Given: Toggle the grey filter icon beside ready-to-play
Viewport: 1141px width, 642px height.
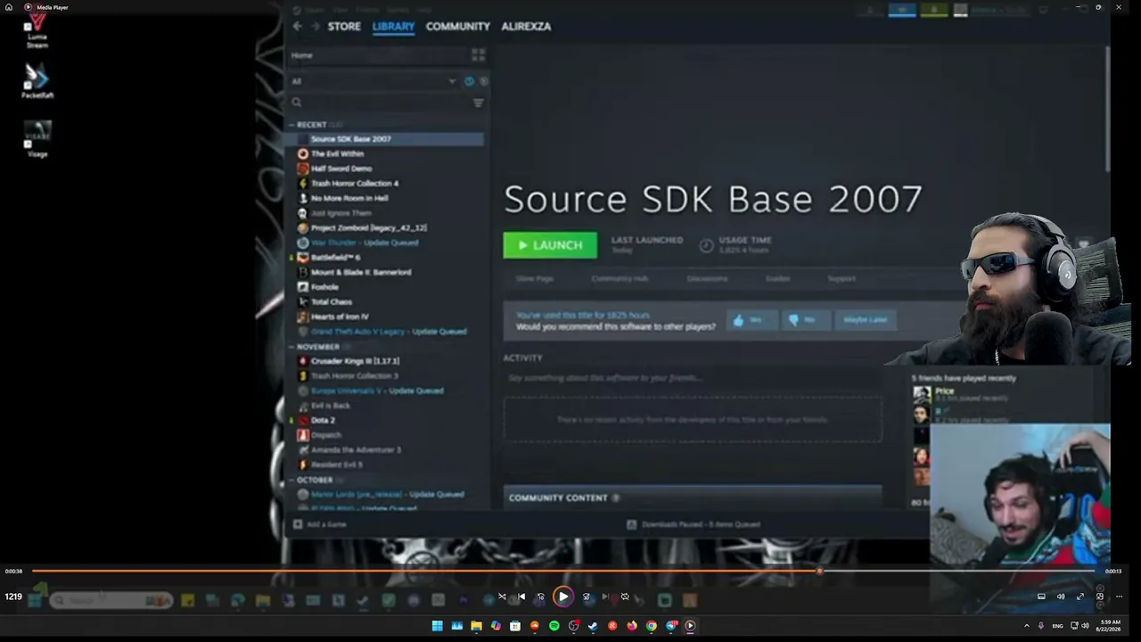Looking at the screenshot, I should pyautogui.click(x=483, y=81).
